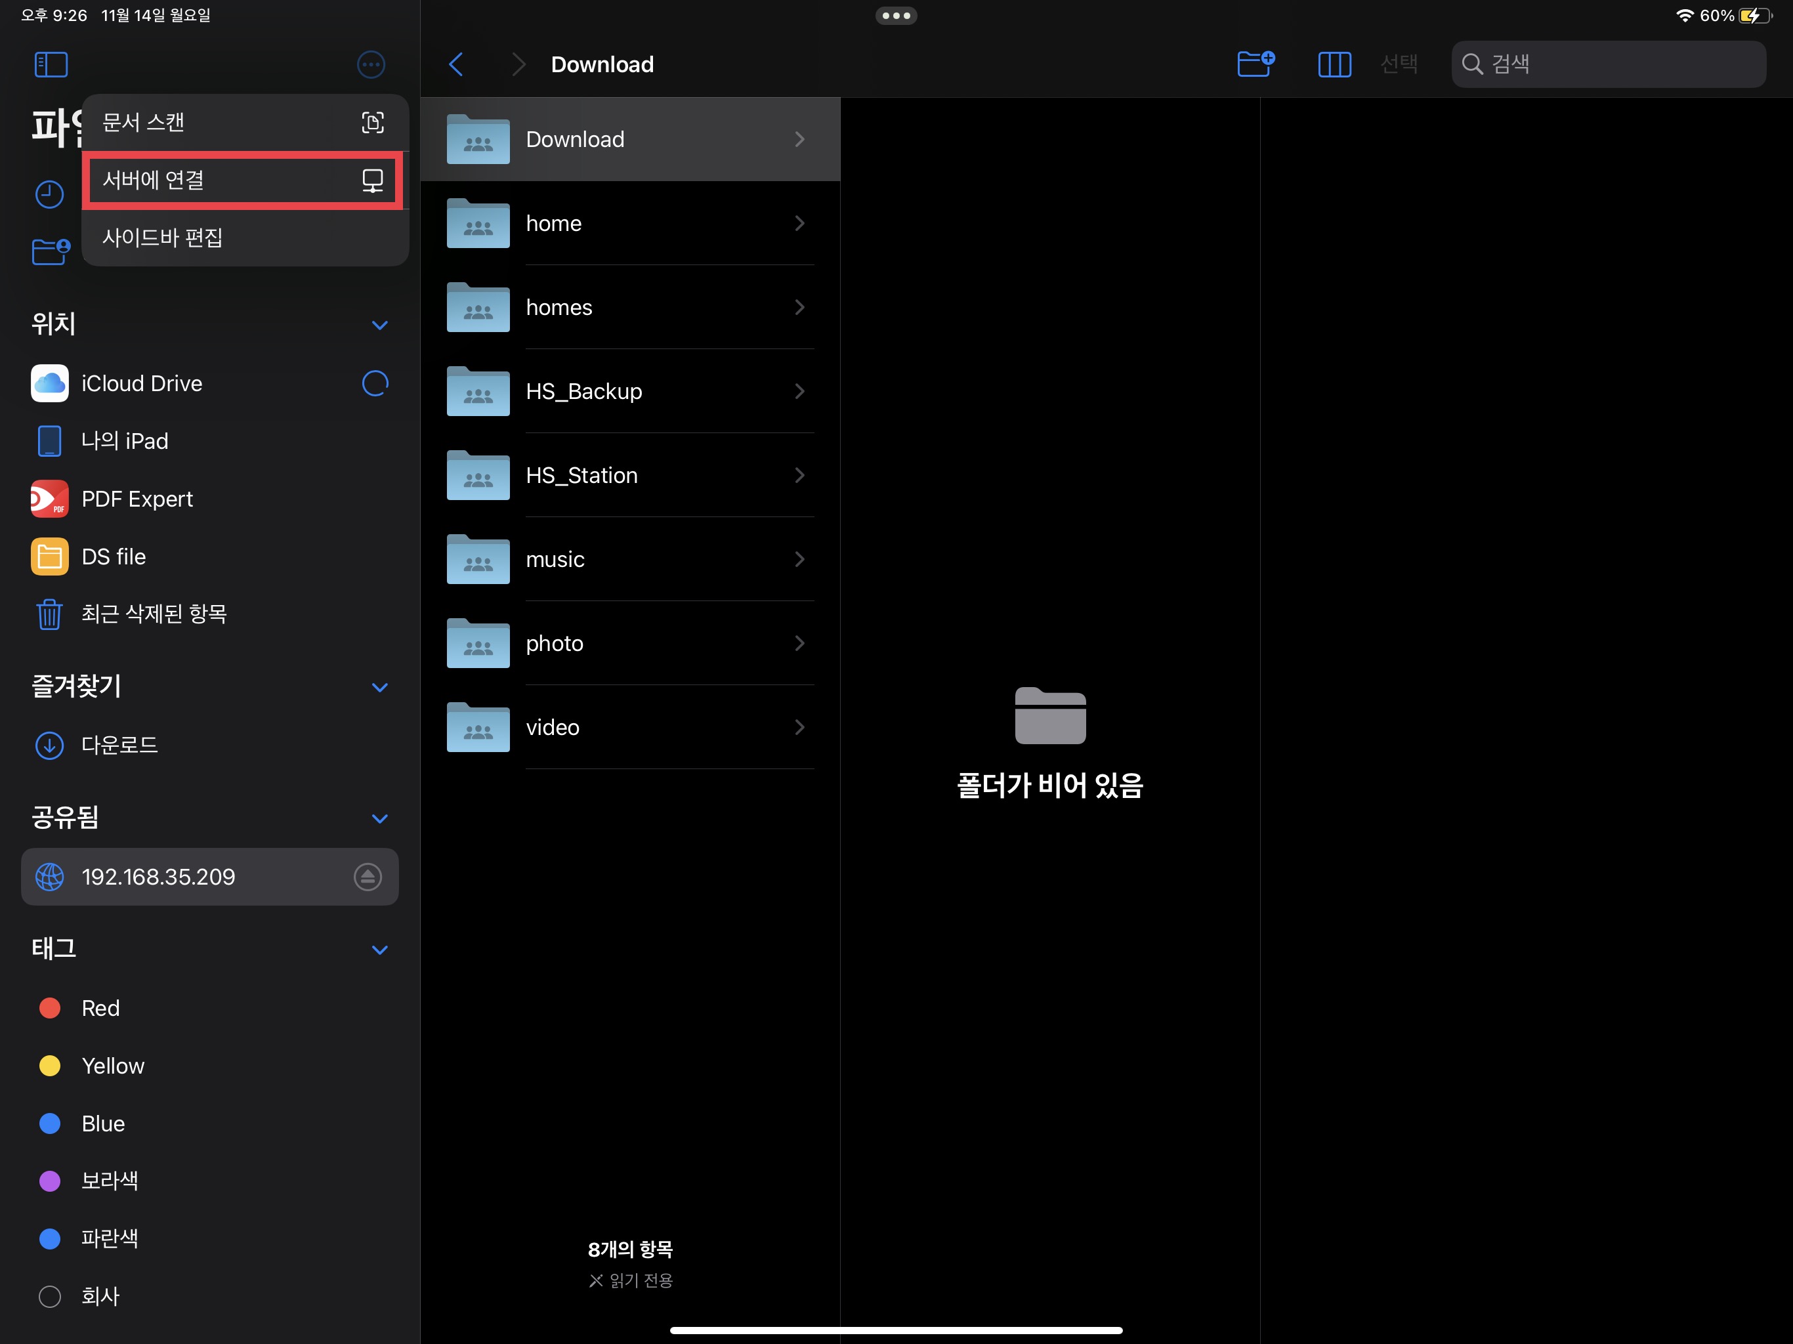Tap the home indicator bar
The width and height of the screenshot is (1793, 1344).
point(896,1330)
